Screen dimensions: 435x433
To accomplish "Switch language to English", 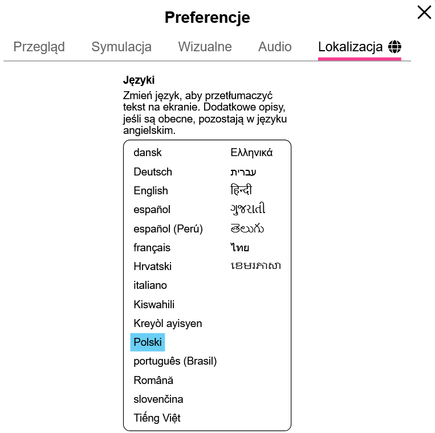I will click(151, 191).
